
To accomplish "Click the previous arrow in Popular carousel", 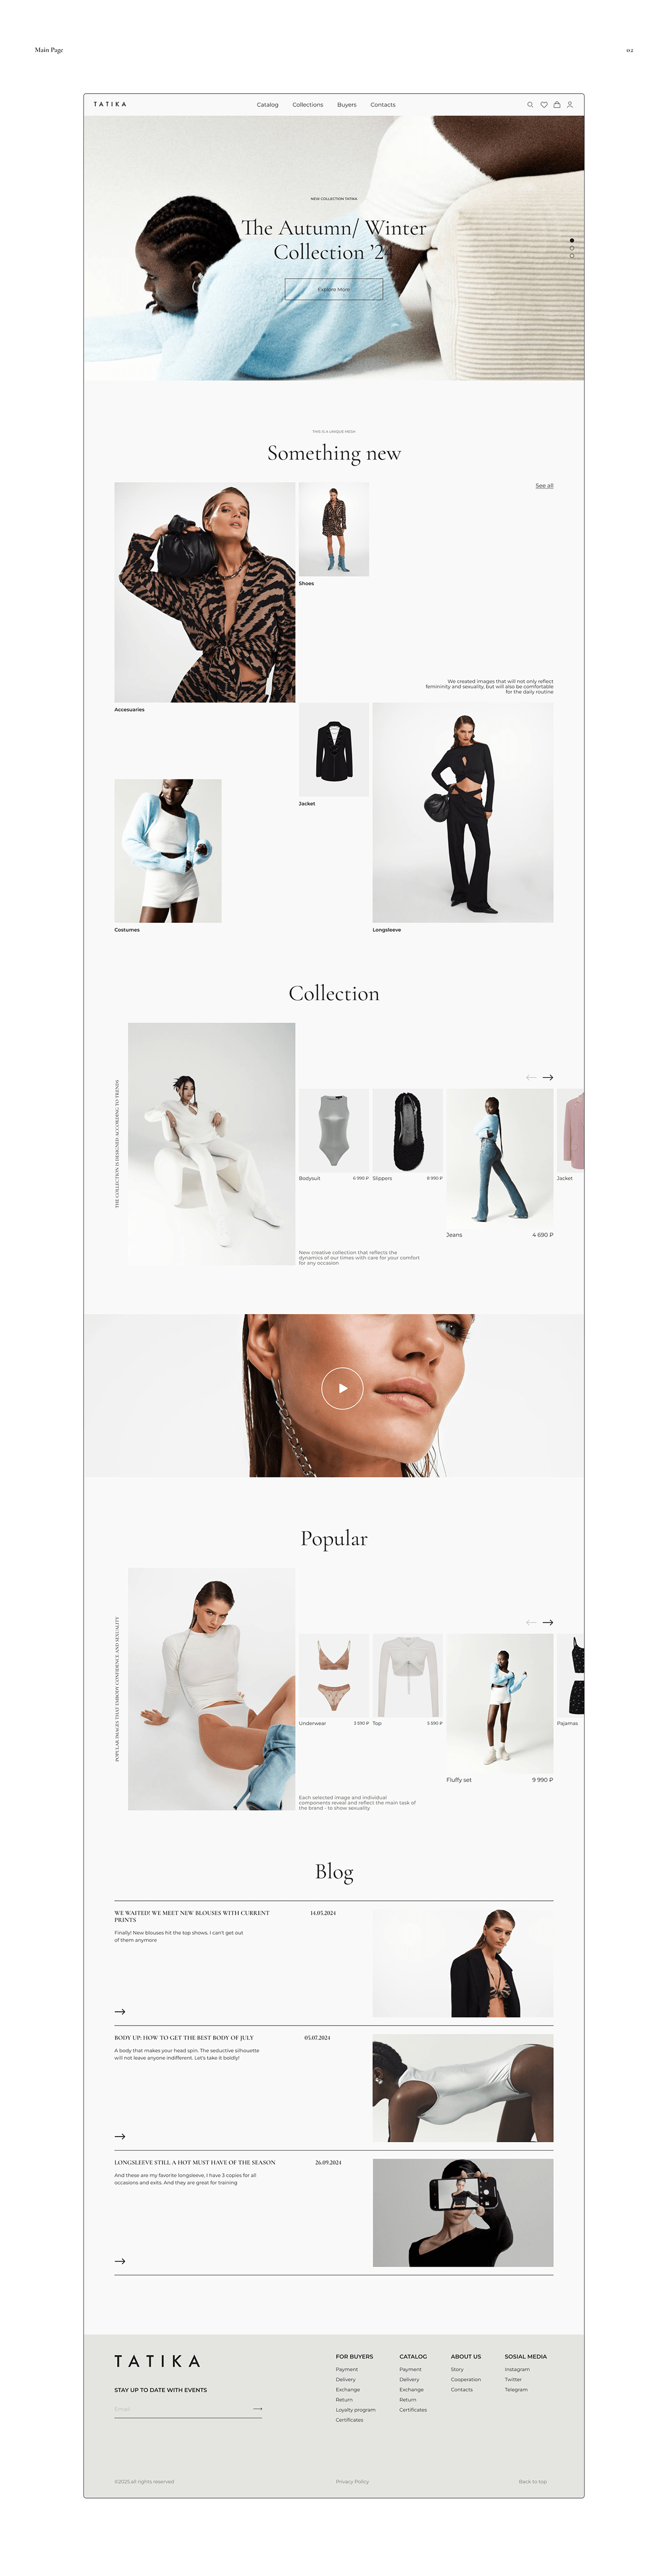I will click(x=531, y=1622).
